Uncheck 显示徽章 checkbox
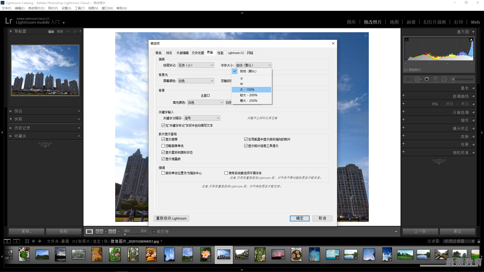The image size is (484, 272). pyautogui.click(x=163, y=139)
